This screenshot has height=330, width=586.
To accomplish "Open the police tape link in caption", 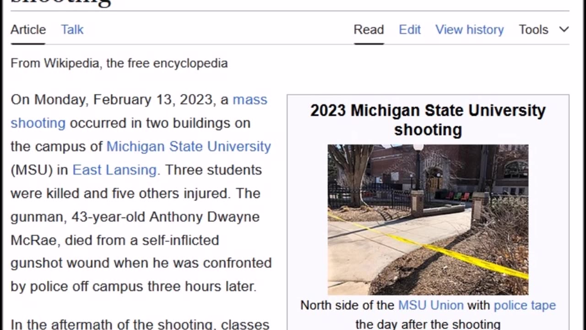I will [525, 306].
